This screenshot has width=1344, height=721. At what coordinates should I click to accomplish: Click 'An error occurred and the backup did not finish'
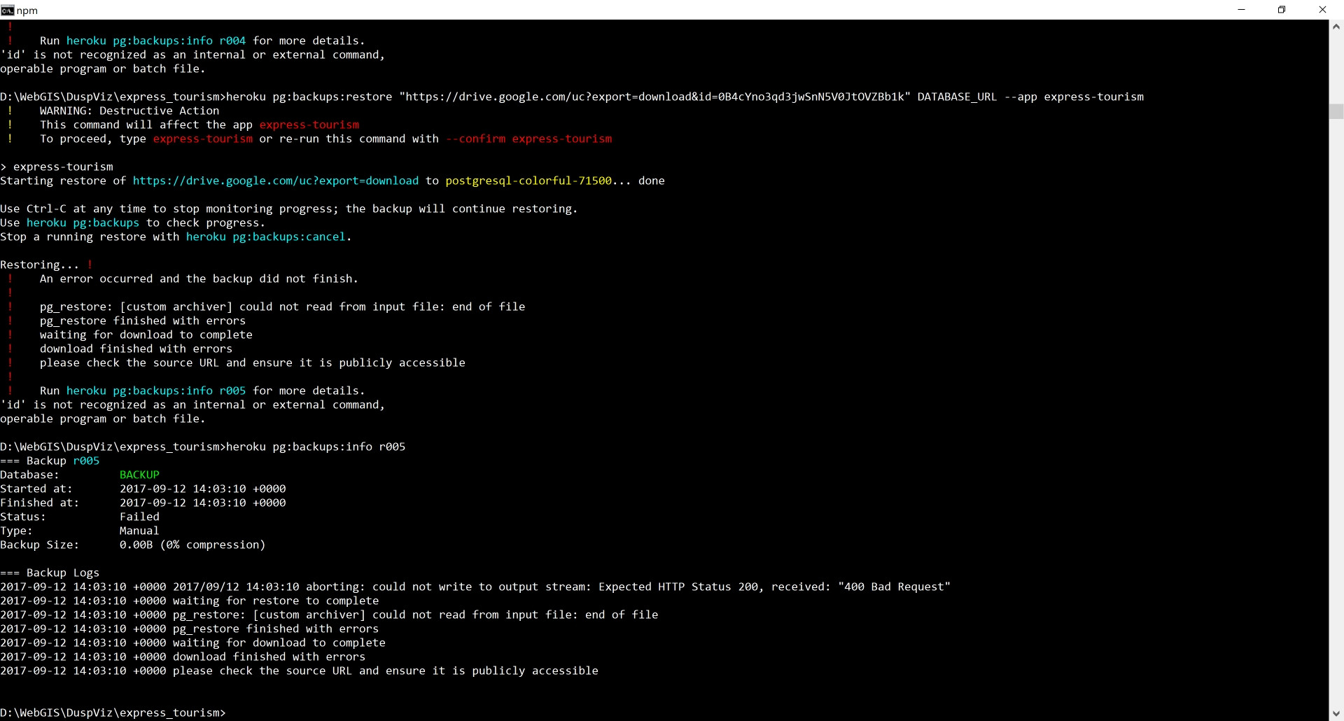tap(199, 279)
